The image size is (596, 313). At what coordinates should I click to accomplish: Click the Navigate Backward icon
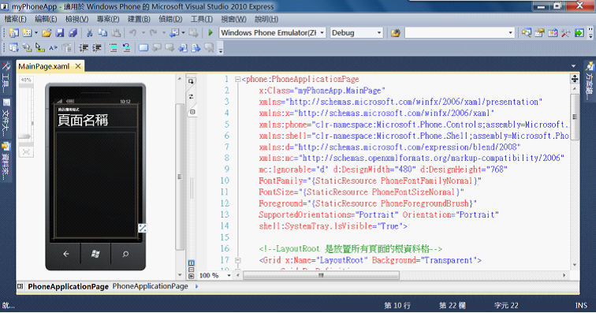pos(174,33)
